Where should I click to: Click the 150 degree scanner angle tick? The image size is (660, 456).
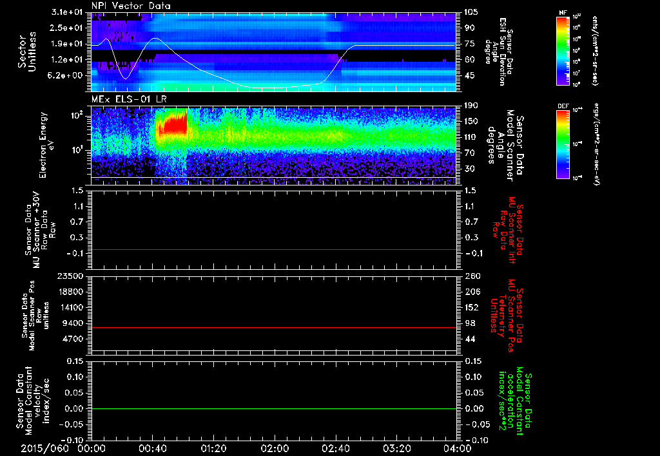click(471, 122)
